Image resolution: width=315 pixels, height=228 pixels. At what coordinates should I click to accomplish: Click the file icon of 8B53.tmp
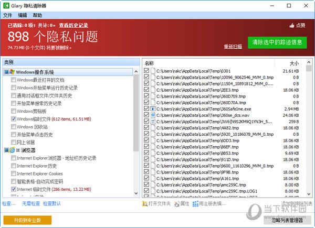(153, 153)
